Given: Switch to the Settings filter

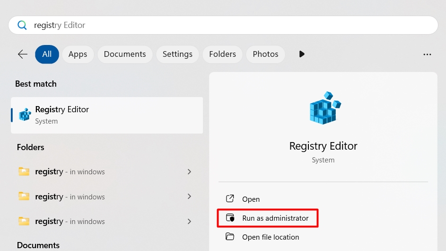Looking at the screenshot, I should (x=177, y=54).
